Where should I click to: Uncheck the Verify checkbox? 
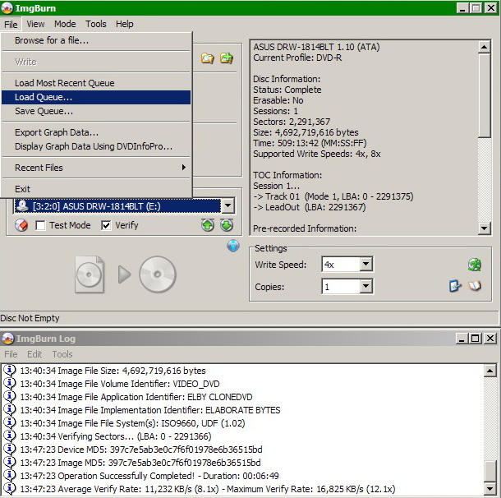pyautogui.click(x=106, y=225)
